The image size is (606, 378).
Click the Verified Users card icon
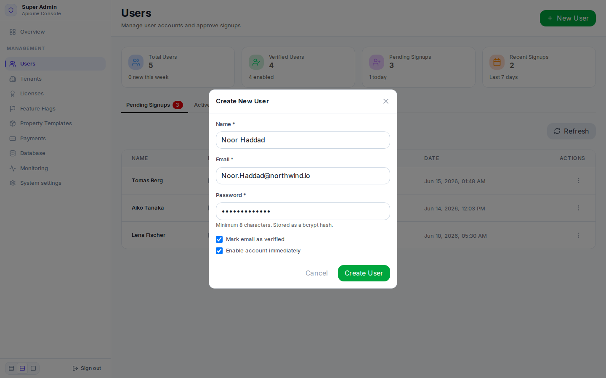(256, 62)
